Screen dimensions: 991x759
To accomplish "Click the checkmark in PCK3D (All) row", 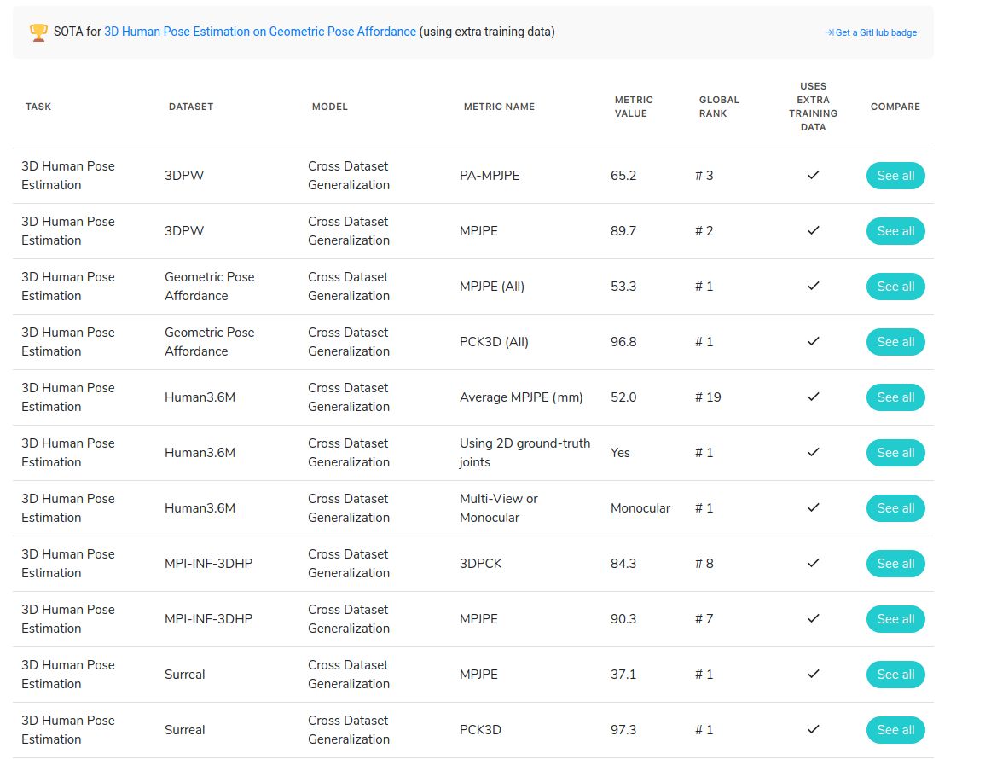I will click(814, 341).
